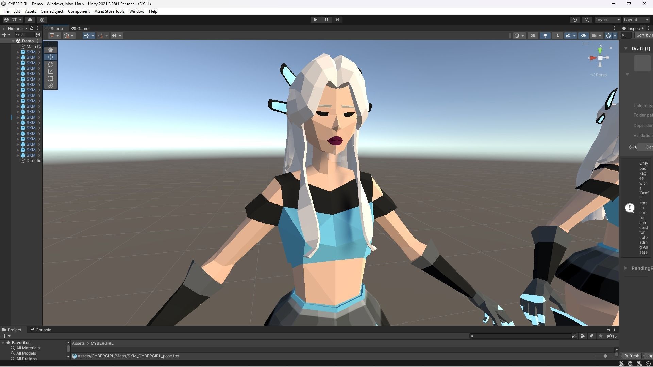
Task: Click Search by Type in Project panel
Action: tap(583, 336)
